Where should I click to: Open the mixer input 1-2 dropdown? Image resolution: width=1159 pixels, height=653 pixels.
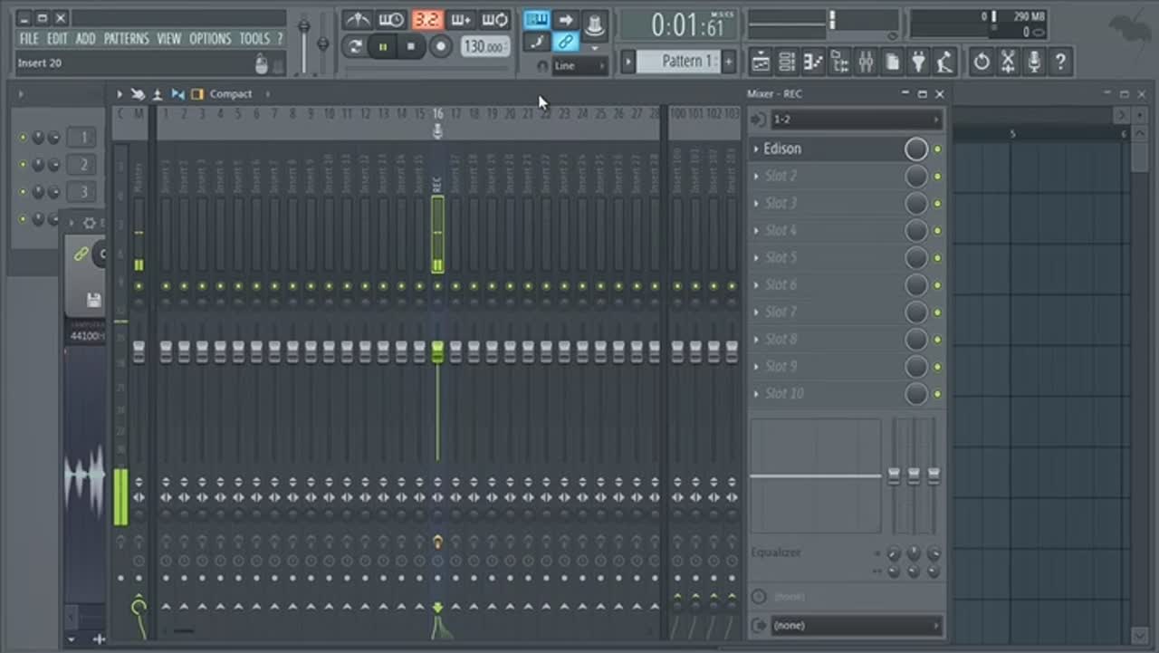(854, 120)
